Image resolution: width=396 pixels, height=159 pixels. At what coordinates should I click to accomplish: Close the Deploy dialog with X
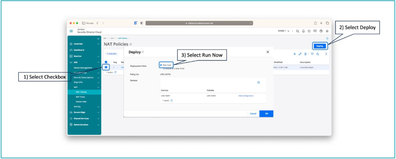[268, 52]
